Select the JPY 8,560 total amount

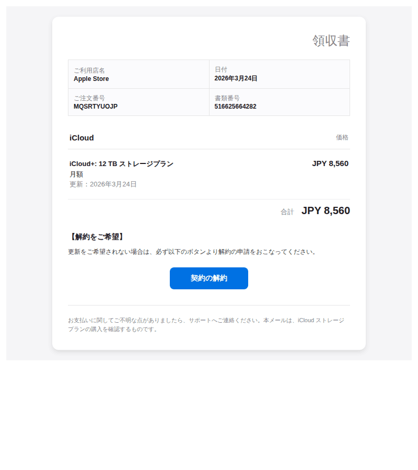(x=326, y=210)
